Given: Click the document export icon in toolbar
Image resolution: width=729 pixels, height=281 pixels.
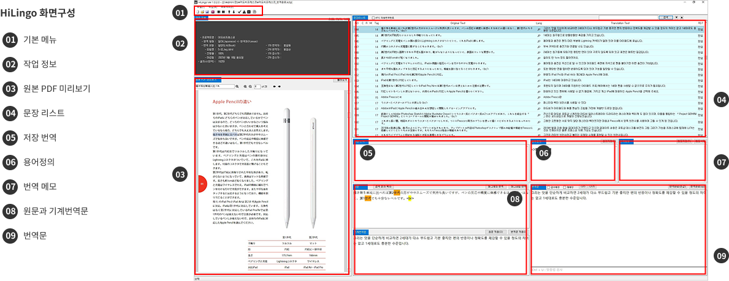Looking at the screenshot, I should click(254, 12).
